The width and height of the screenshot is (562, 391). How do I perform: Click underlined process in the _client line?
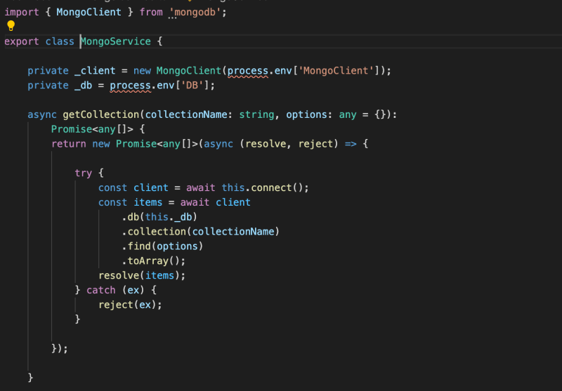[x=248, y=71]
